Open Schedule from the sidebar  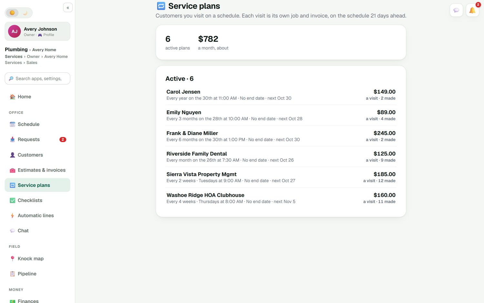click(x=37, y=124)
